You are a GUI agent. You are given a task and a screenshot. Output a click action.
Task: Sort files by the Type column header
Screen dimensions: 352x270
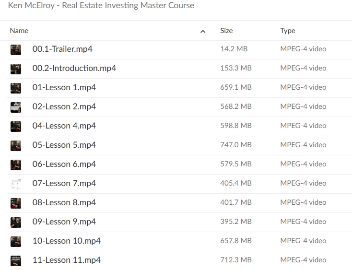[x=288, y=31]
